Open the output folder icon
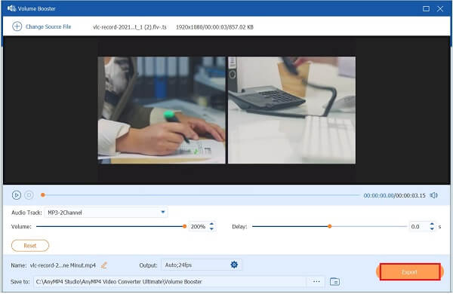Image resolution: width=453 pixels, height=294 pixels. (334, 281)
